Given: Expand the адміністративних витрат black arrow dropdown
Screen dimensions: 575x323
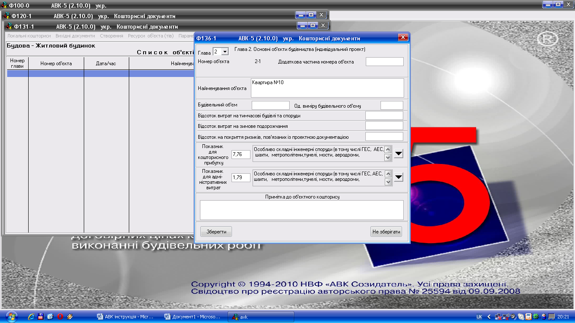Looking at the screenshot, I should 398,177.
